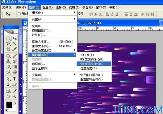Expand the 像素长宽比(X) submenu

[52, 51]
